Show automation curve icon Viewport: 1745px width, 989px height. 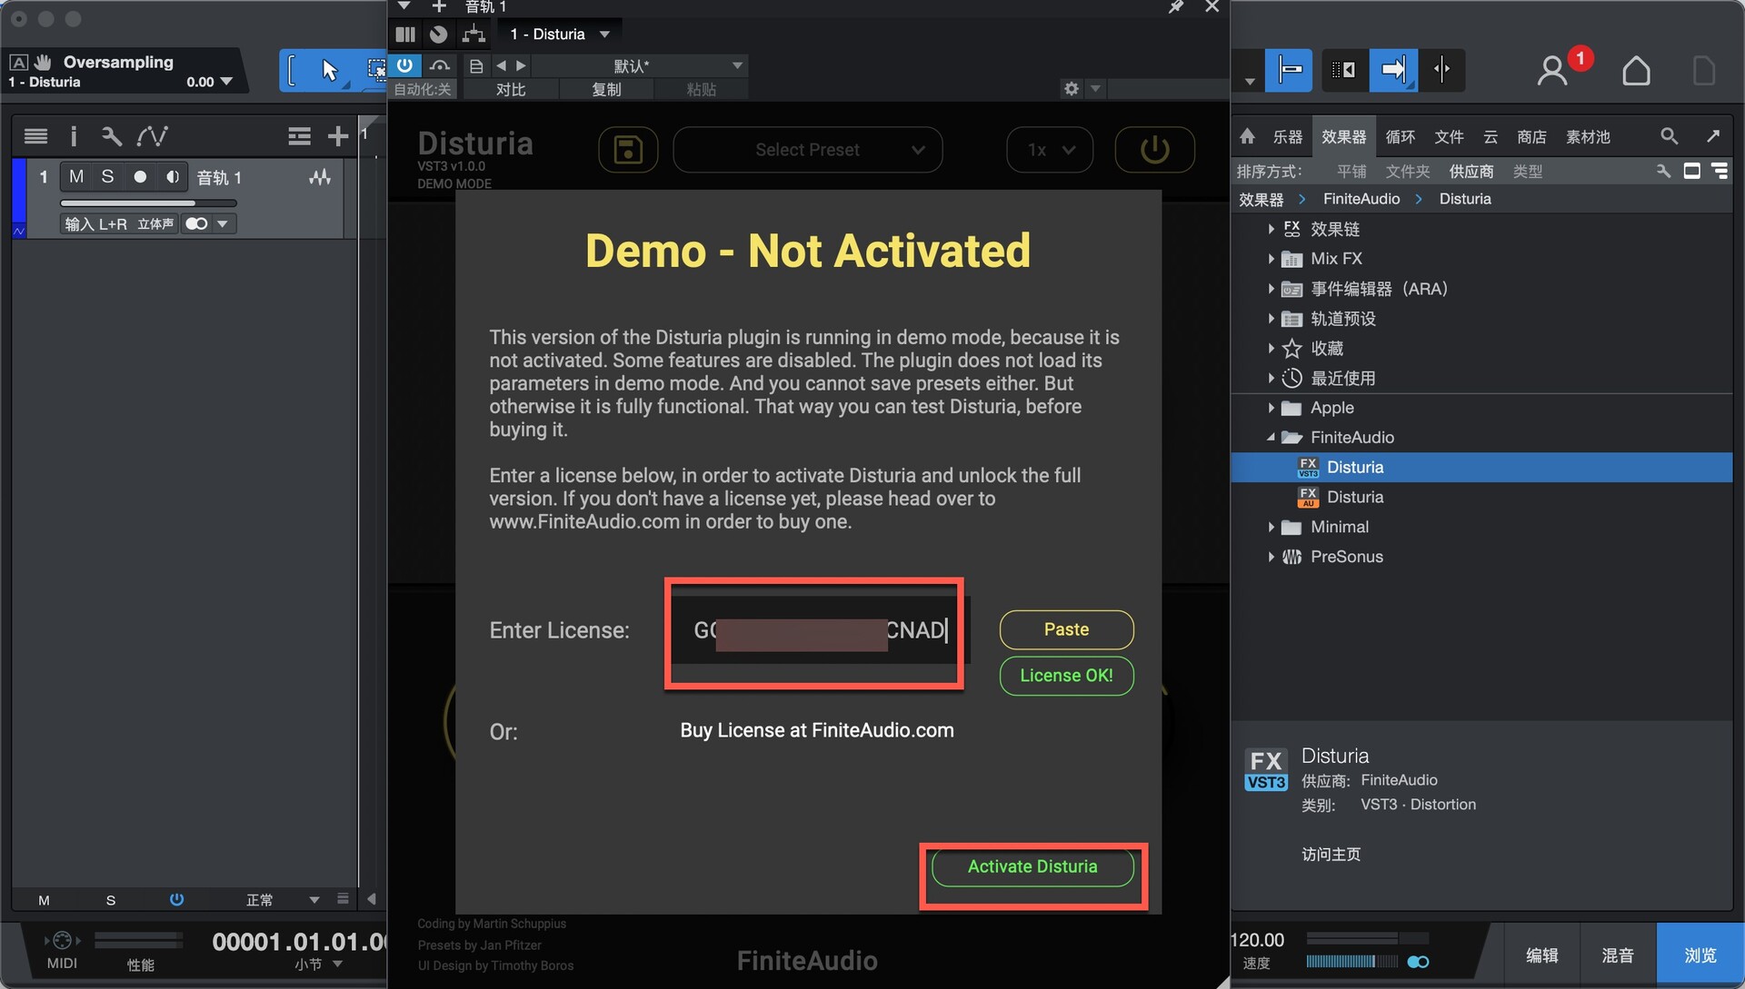click(x=152, y=136)
